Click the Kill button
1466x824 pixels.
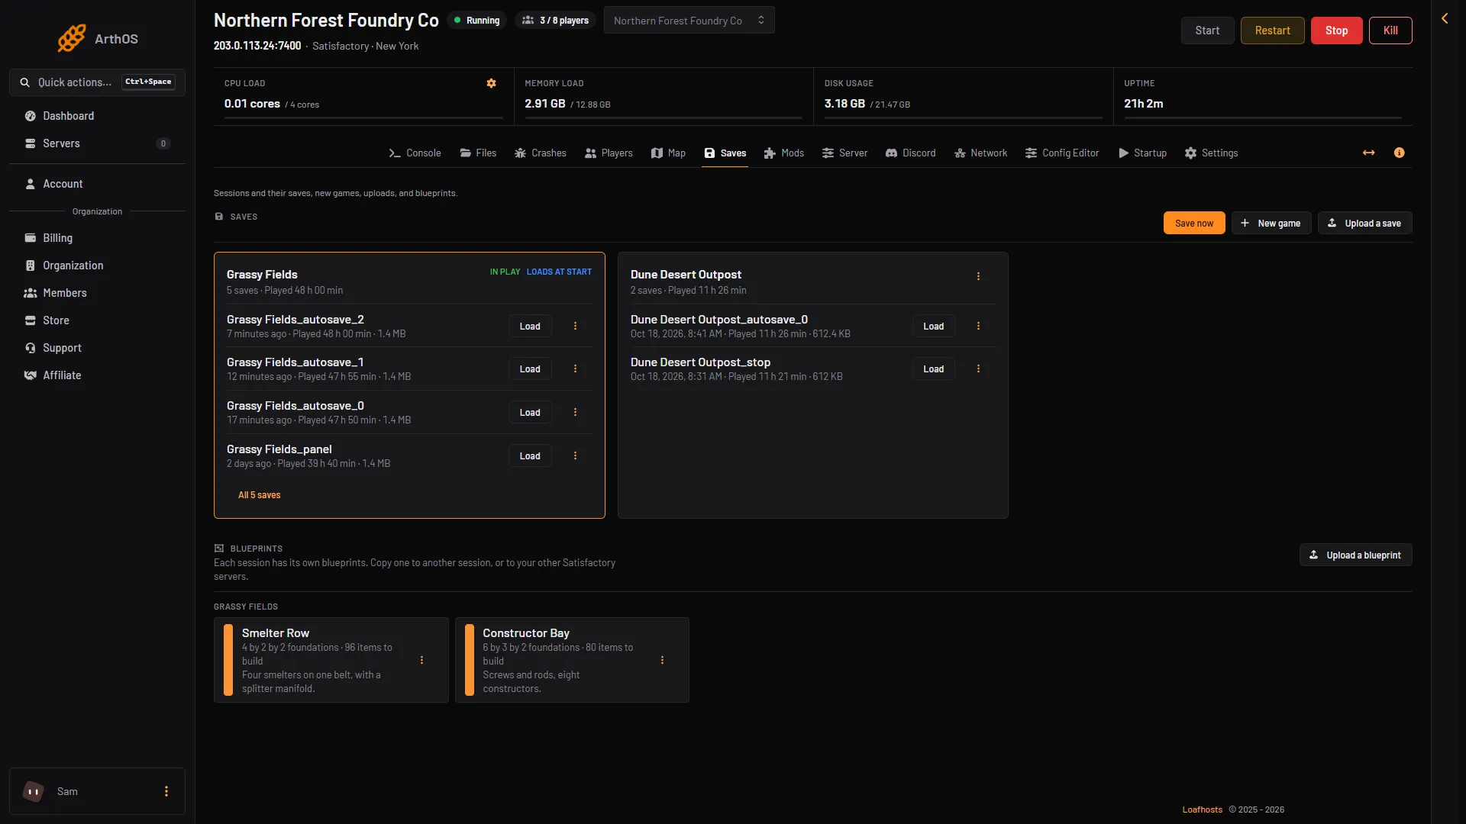click(1390, 31)
